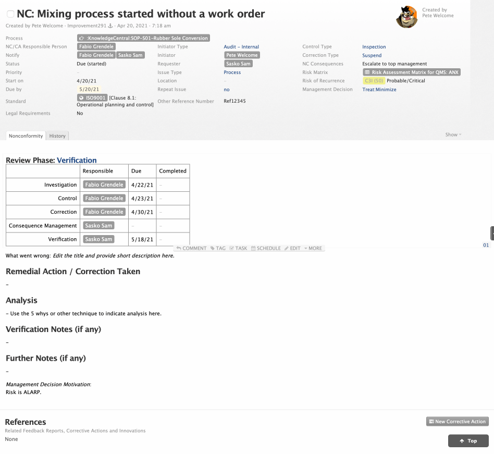
Task: Click the EDIT pencil icon
Action: (287, 249)
